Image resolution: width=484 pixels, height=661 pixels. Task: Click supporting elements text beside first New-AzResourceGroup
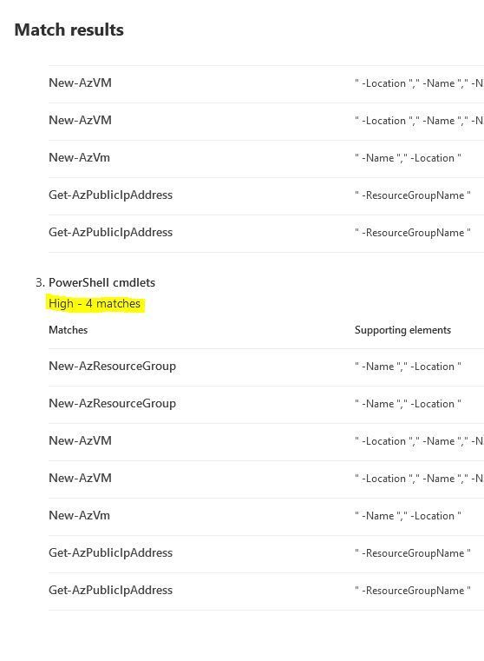click(x=408, y=367)
